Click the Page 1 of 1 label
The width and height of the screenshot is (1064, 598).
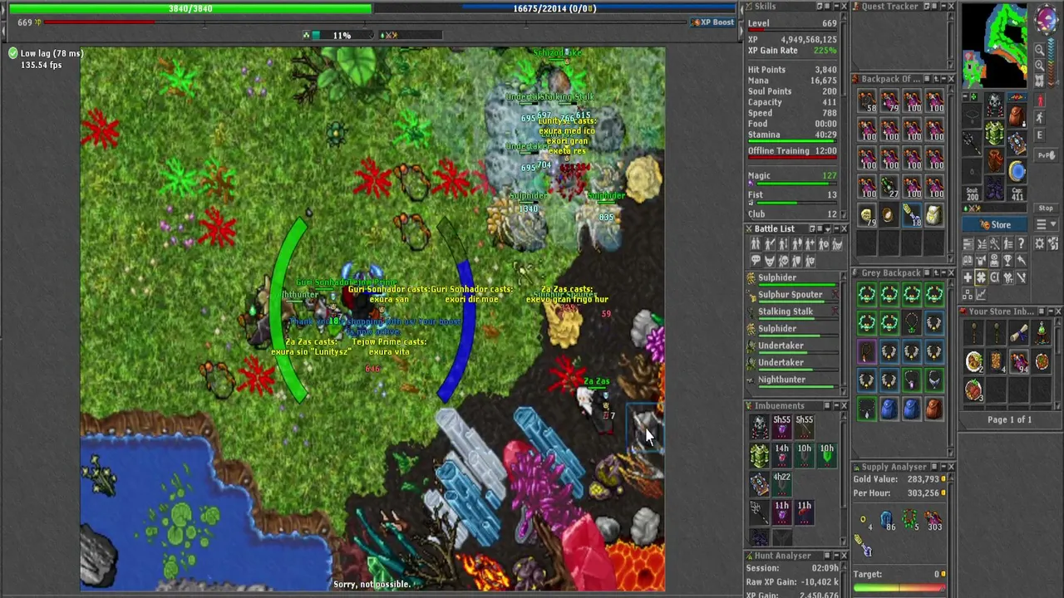[x=1009, y=419]
